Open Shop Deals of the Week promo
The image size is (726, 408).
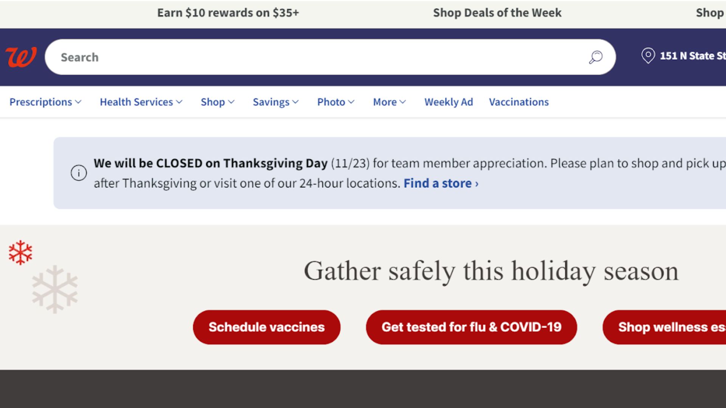[x=497, y=13]
